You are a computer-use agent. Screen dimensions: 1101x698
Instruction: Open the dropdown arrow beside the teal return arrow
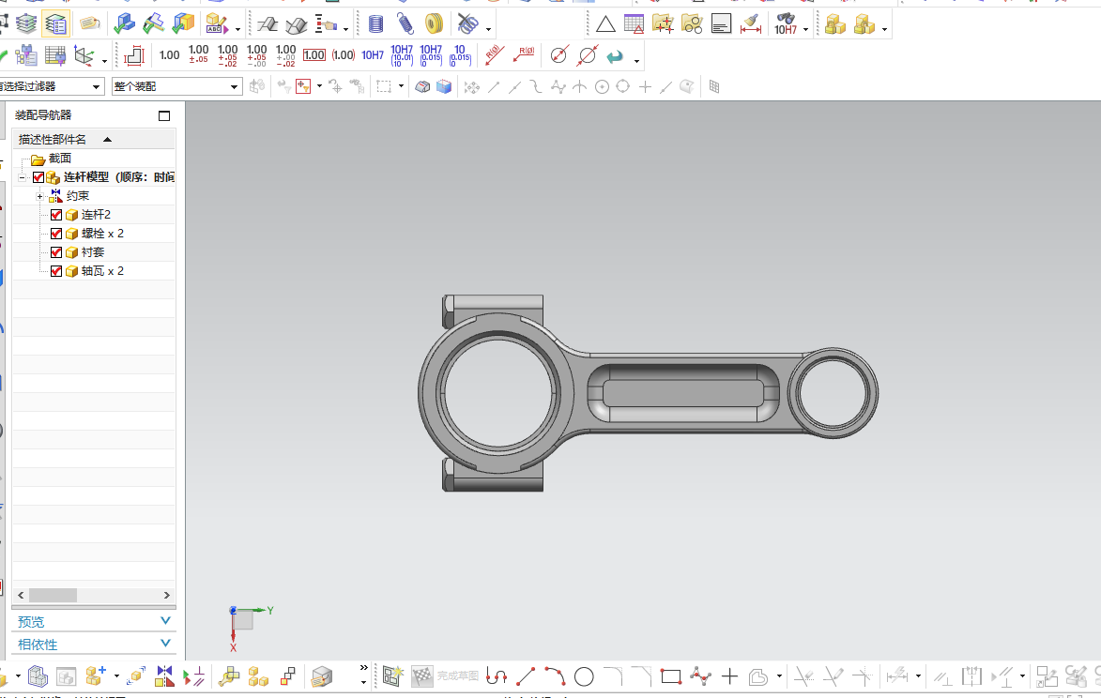[x=637, y=60]
